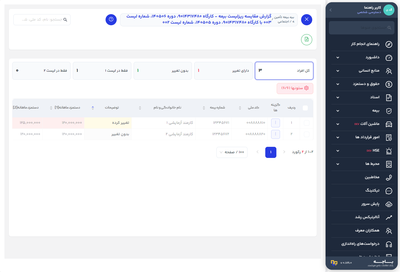The width and height of the screenshot is (400, 272).
Task: Export report with the green Excel icon
Action: [x=307, y=39]
